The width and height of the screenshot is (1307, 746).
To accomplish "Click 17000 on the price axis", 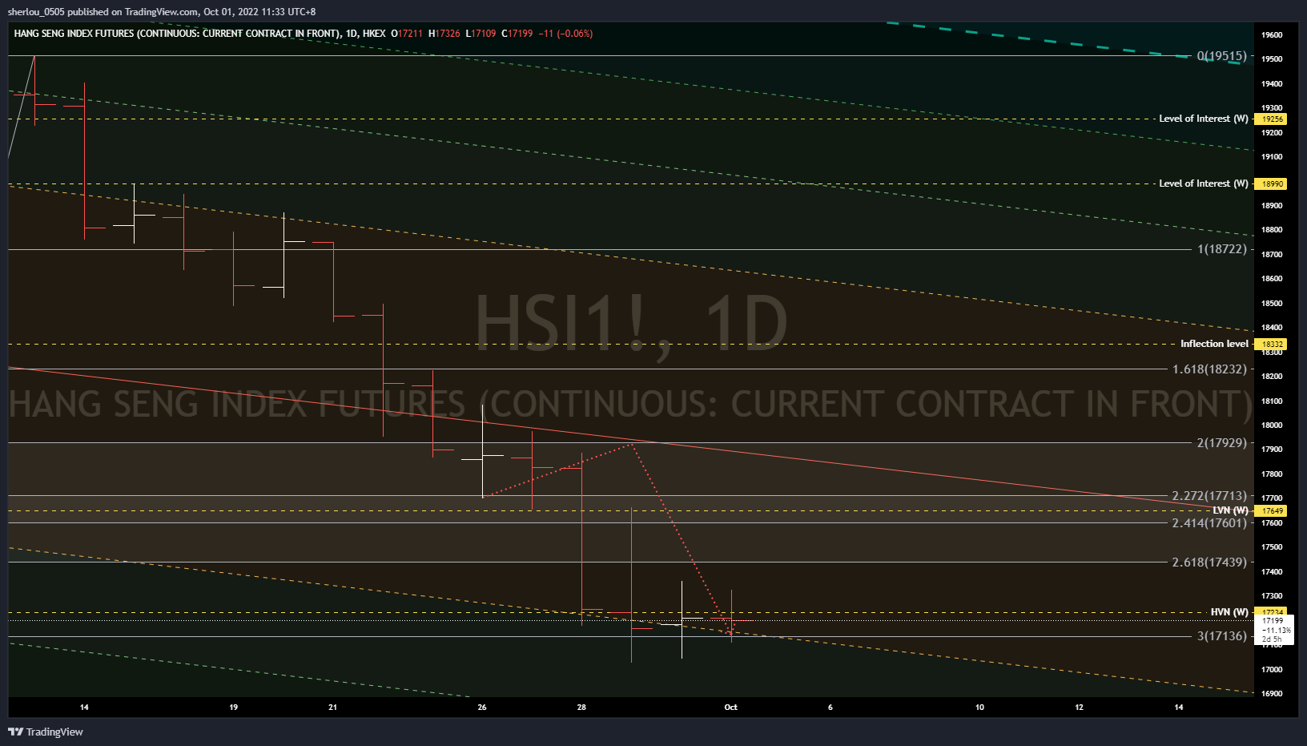I will 1272,670.
